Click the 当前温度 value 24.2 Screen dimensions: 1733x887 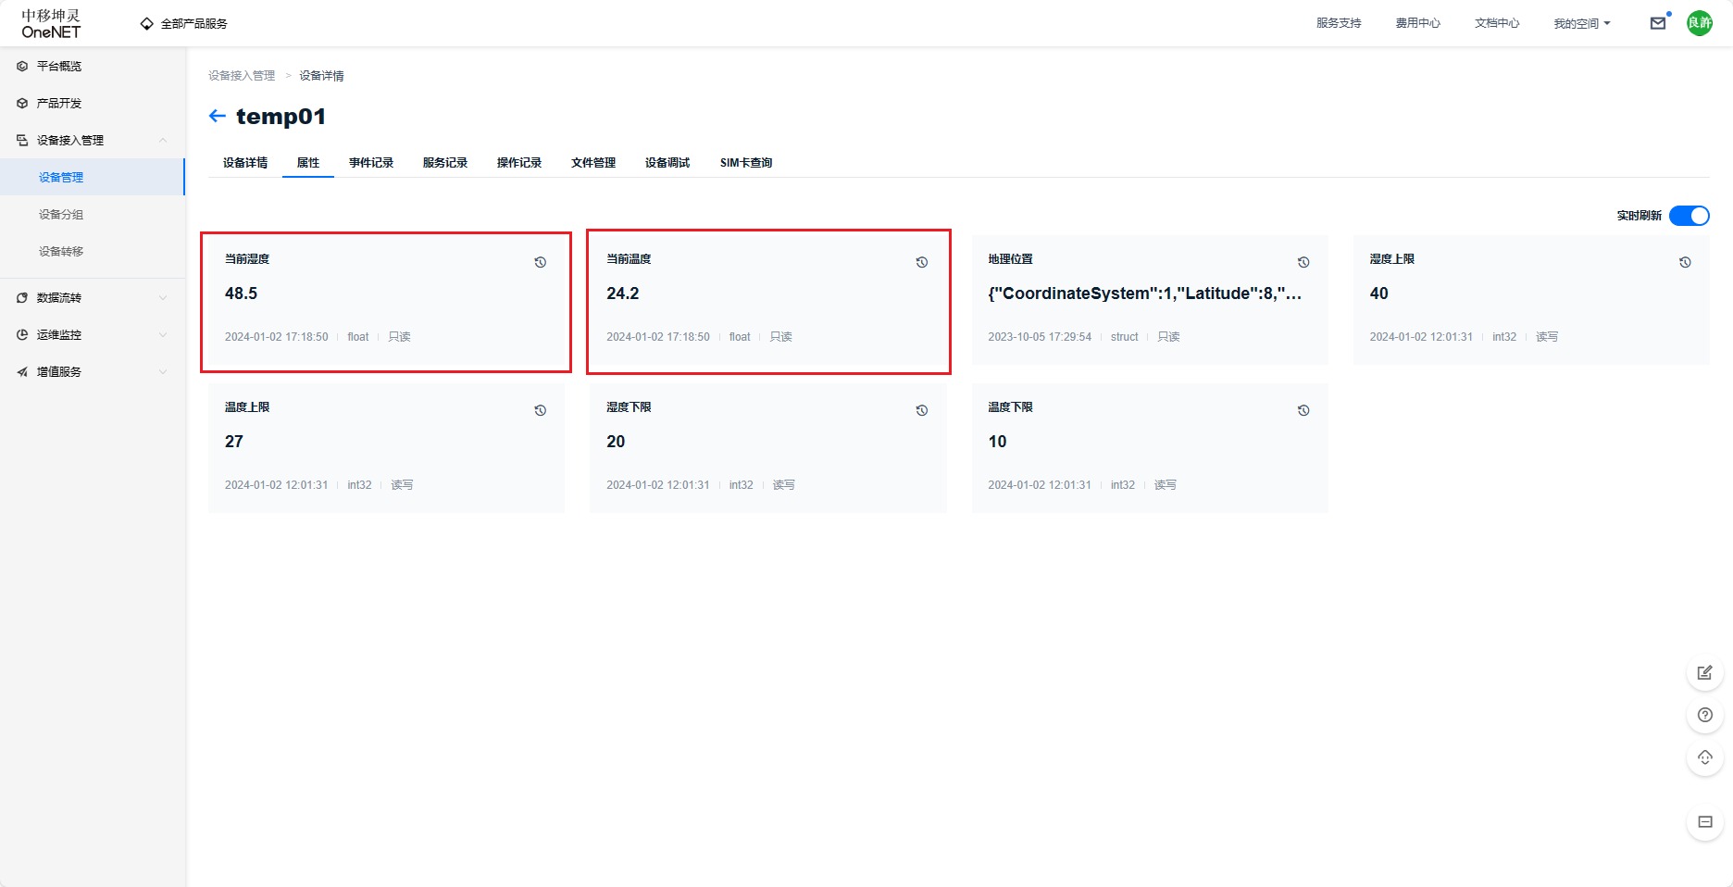click(623, 294)
